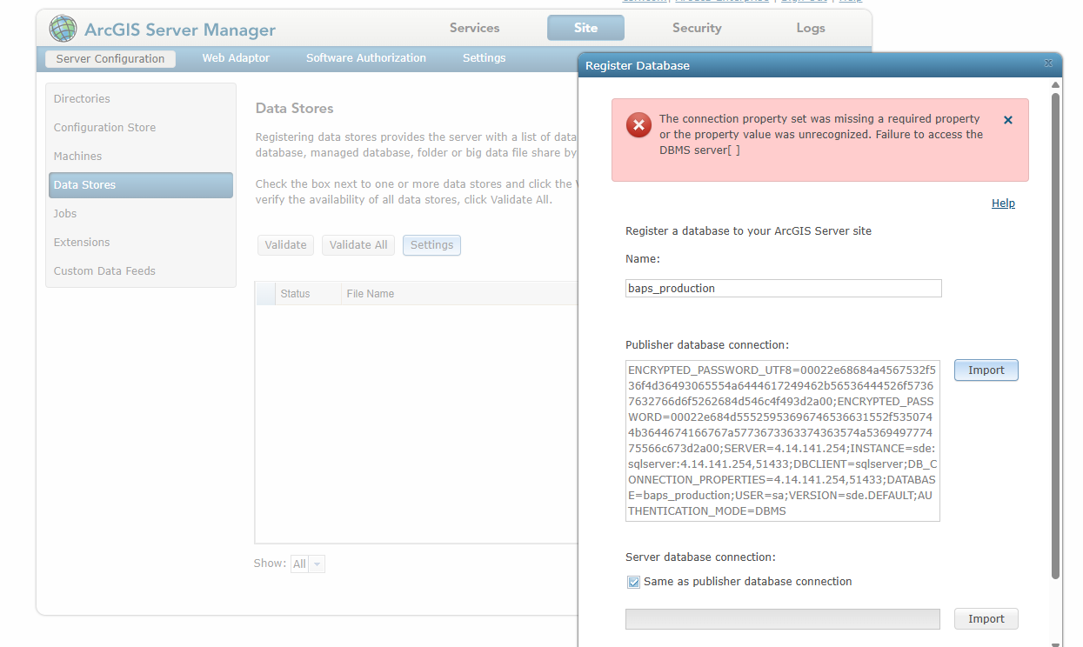Go to the Security tab
This screenshot has width=1083, height=647.
(697, 28)
